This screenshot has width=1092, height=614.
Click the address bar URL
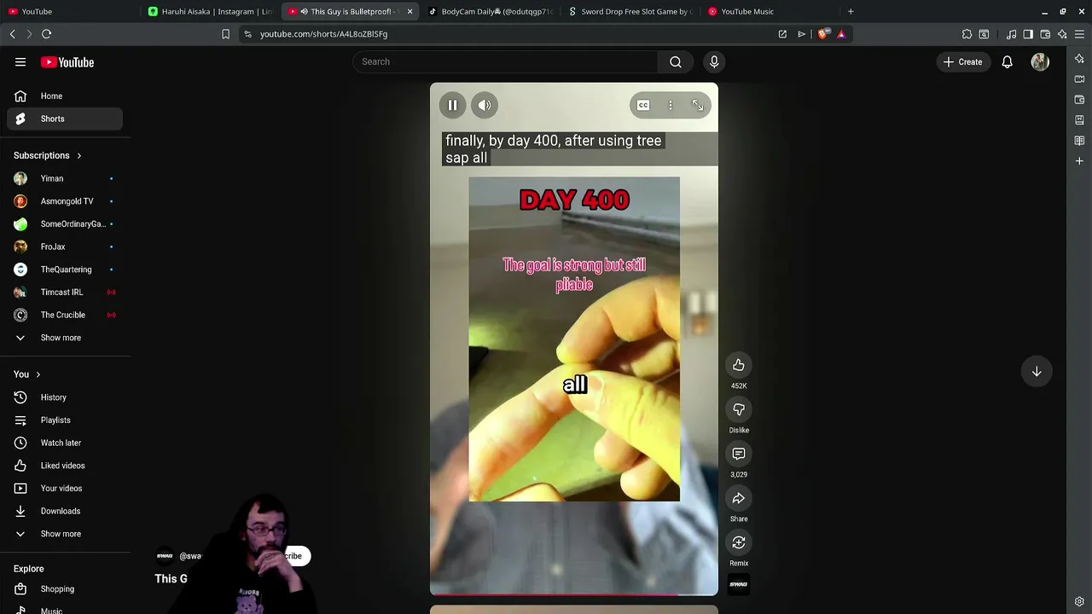tap(323, 34)
